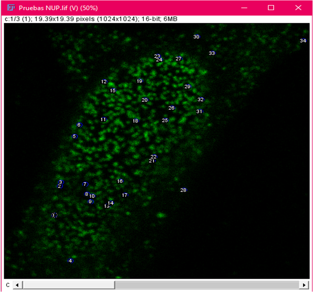Select point marker 28 on the right side
Viewport: 313px width, 292px height.
[x=183, y=190]
